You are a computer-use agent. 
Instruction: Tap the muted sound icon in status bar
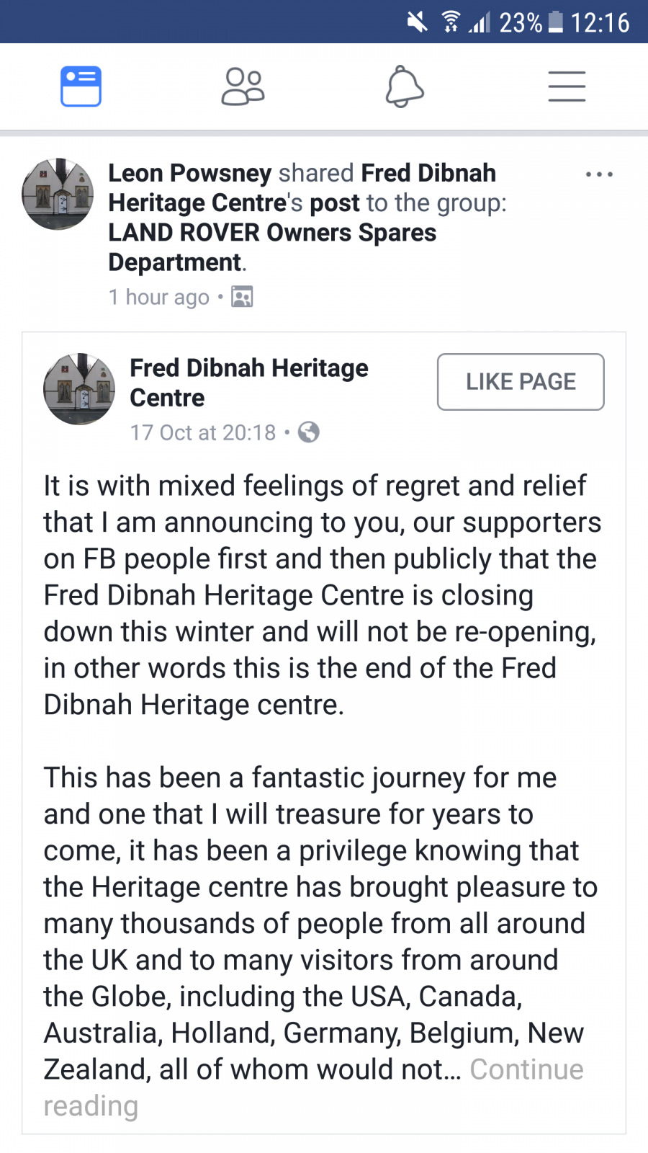pos(417,22)
